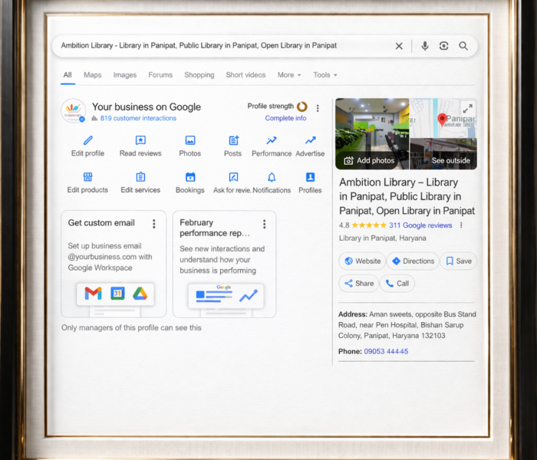Open Performance trend icon

coord(272,141)
